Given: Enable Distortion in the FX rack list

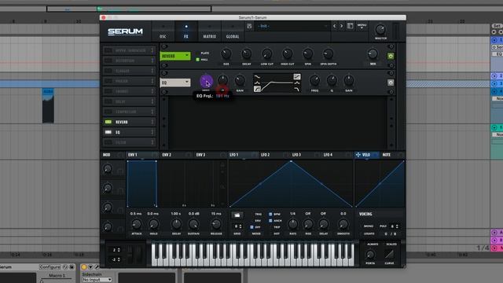Looking at the screenshot, I should (108, 61).
